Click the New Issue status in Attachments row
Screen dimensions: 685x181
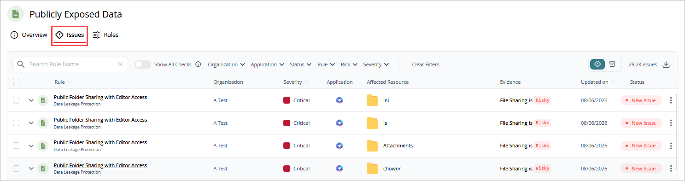click(641, 146)
